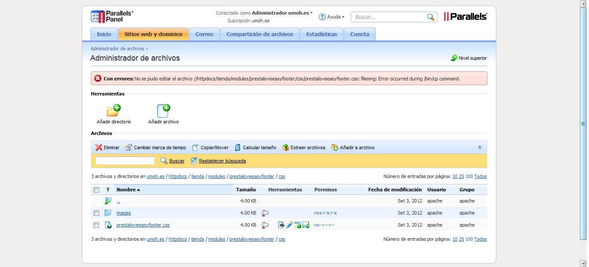Screen dimensions: 589x267
Task: Switch to the Estadísticas tab
Action: [x=321, y=34]
